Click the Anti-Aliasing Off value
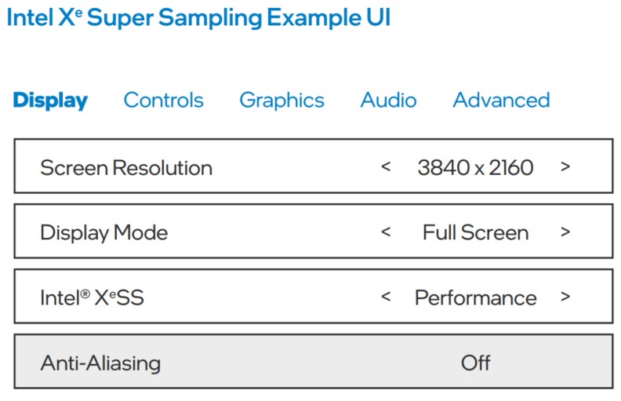The height and width of the screenshot is (401, 621). pyautogui.click(x=475, y=363)
